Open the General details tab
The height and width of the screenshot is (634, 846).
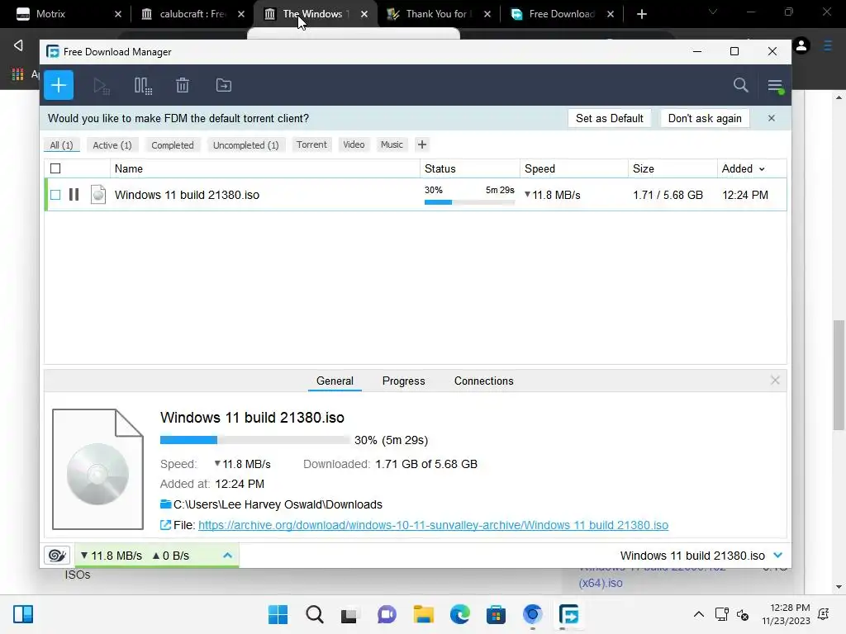[335, 381]
